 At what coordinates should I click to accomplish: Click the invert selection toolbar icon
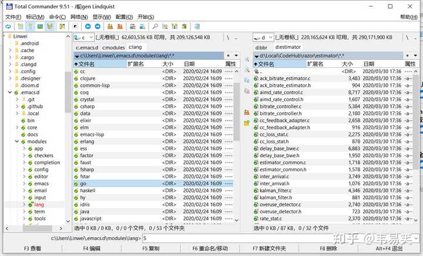[62, 26]
